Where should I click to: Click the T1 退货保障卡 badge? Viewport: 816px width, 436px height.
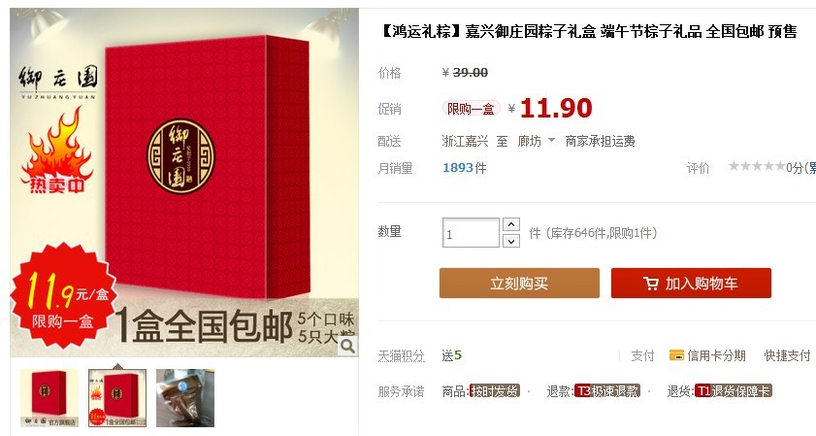733,391
